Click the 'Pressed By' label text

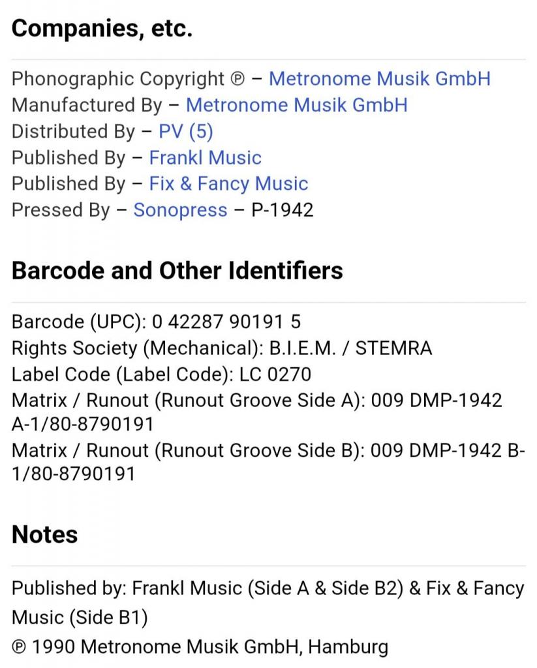point(61,210)
